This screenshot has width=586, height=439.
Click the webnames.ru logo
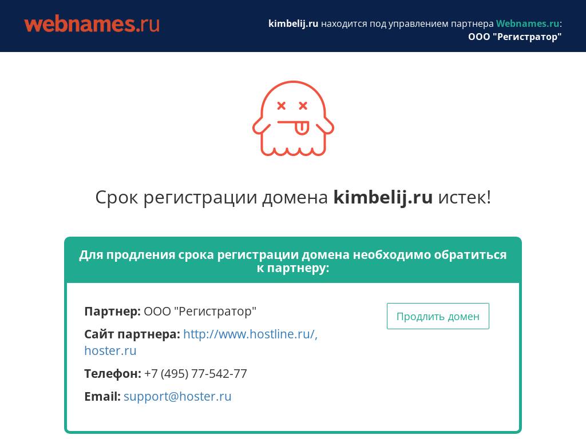[92, 23]
